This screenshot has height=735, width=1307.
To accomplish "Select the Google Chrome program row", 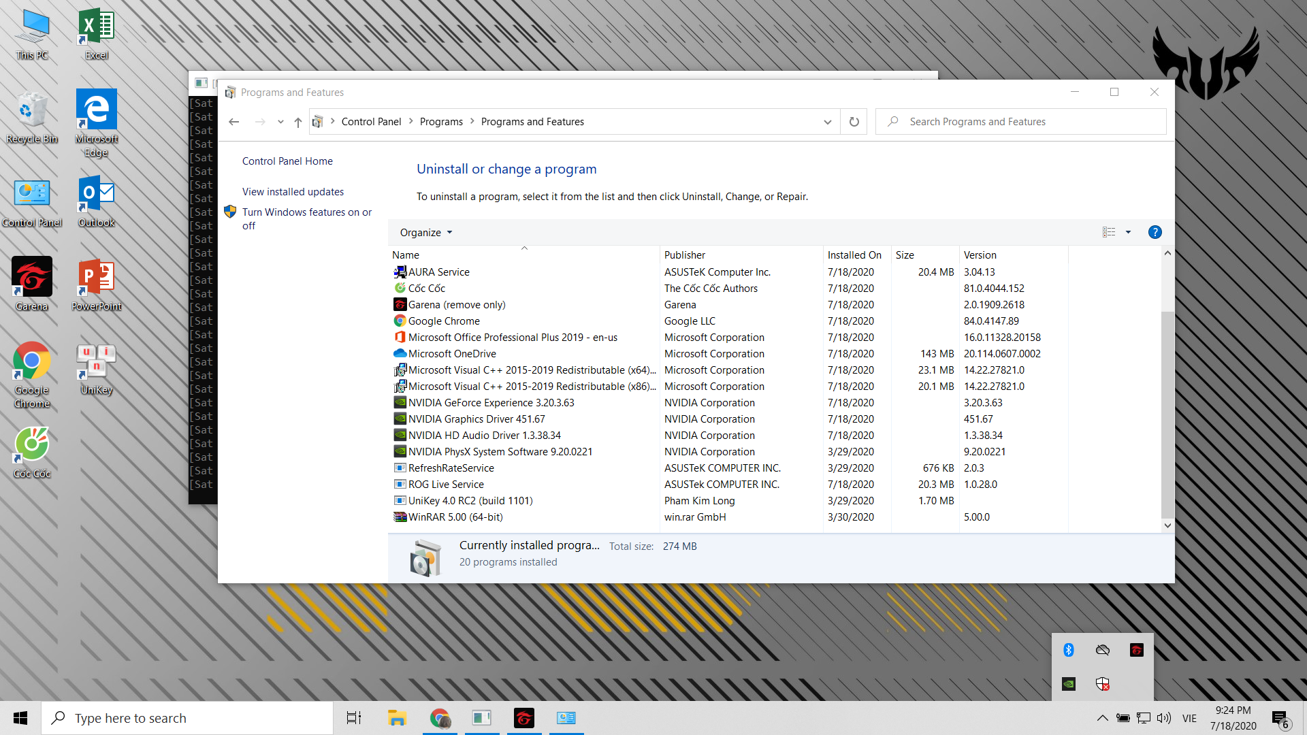I will click(x=728, y=321).
